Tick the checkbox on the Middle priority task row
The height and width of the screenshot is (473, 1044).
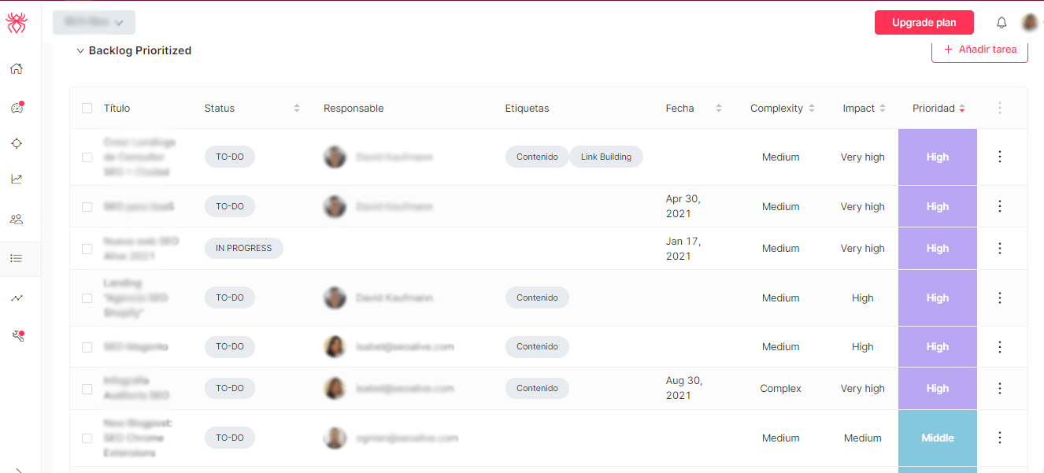(x=87, y=438)
